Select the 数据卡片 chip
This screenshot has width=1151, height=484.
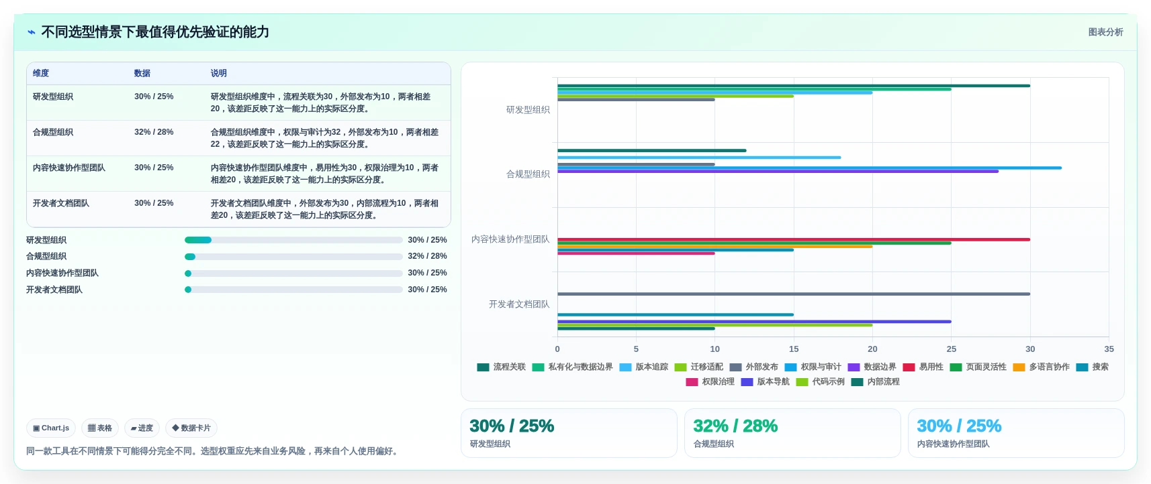click(191, 428)
